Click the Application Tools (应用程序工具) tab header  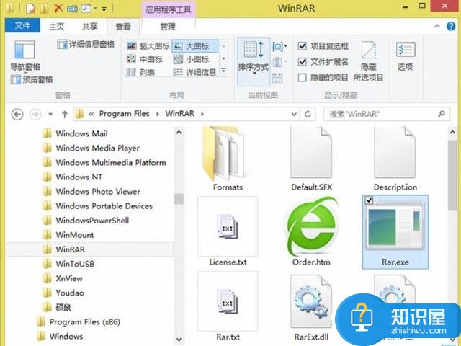click(168, 9)
